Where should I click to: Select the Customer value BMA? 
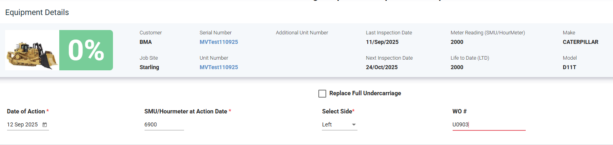[146, 42]
